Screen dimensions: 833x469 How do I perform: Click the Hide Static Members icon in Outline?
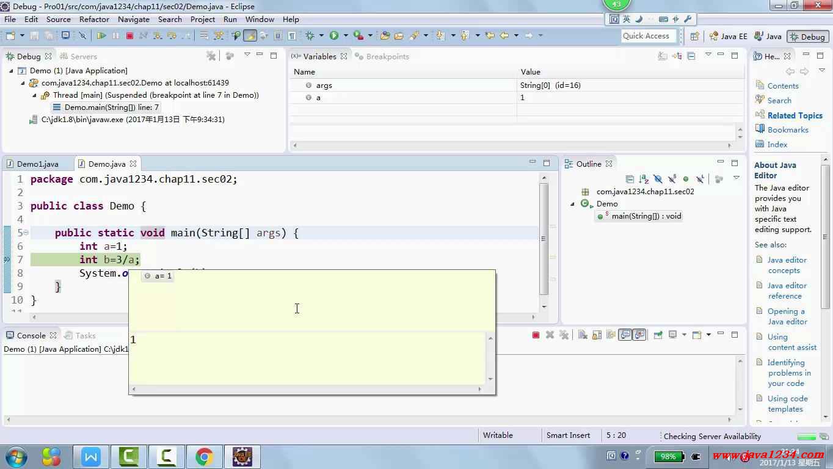tap(672, 179)
